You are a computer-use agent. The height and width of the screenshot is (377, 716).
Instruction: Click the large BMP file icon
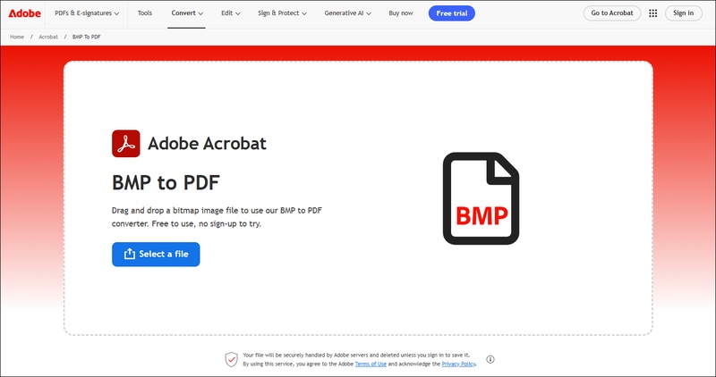coord(481,198)
